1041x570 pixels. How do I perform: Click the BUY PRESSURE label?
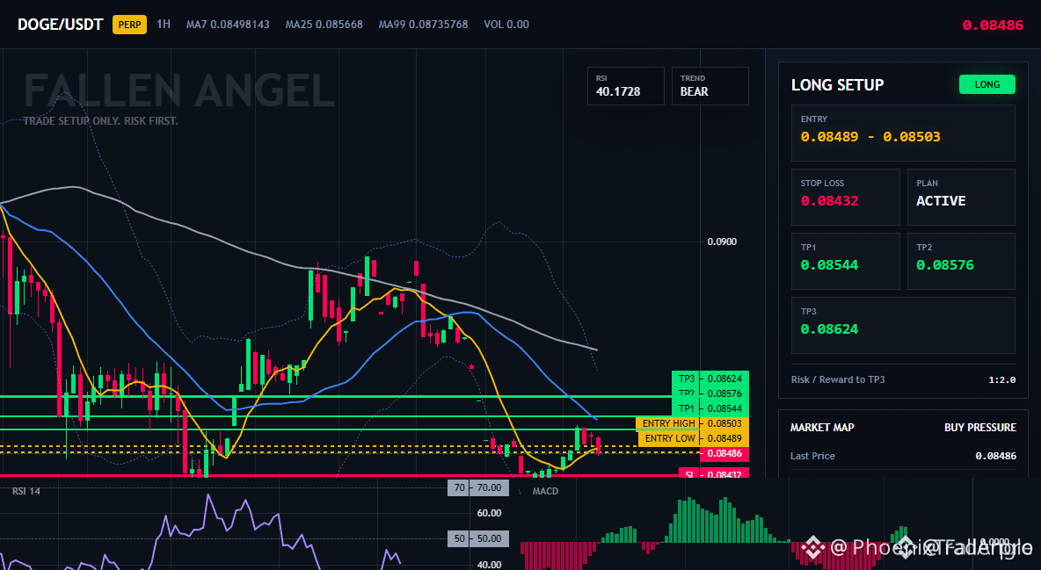click(x=980, y=428)
